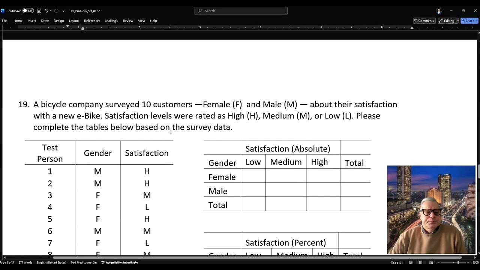Click the Word application icon in title bar
Screen dimensions: 480x270
3,11
